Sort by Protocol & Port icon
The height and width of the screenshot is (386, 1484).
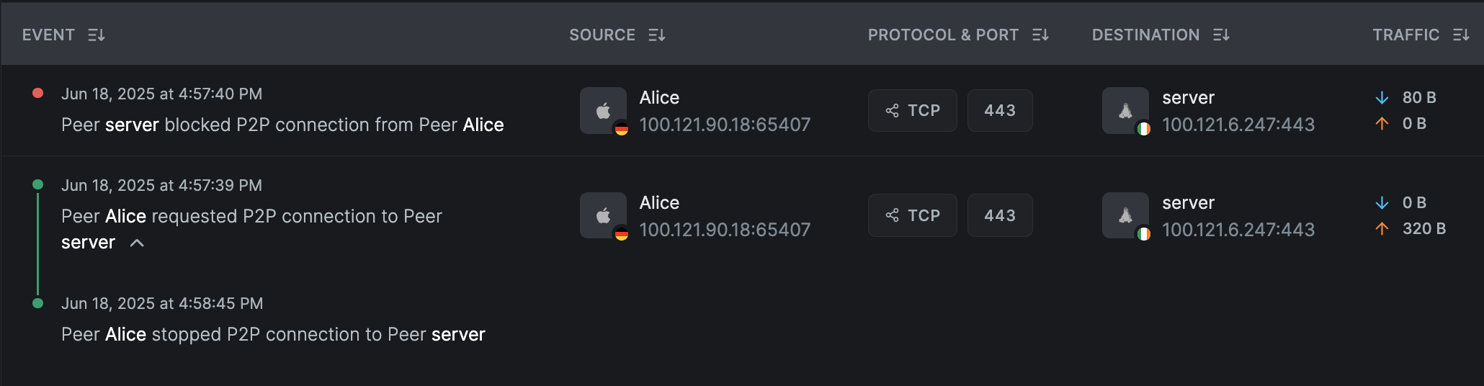(x=1040, y=35)
